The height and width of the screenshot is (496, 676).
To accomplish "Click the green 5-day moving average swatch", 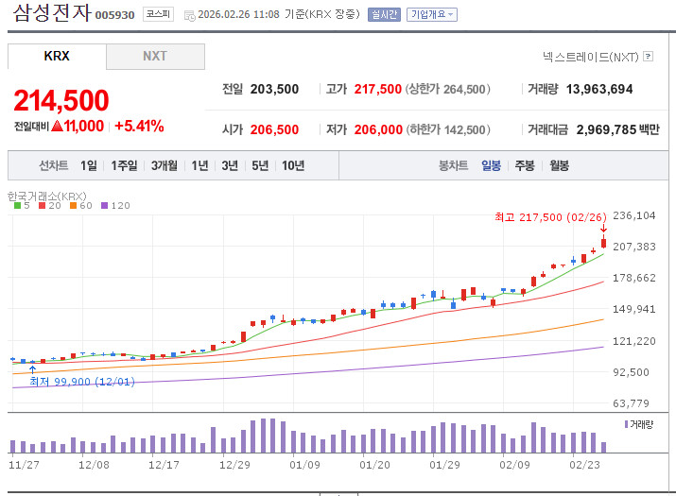I will tap(17, 205).
